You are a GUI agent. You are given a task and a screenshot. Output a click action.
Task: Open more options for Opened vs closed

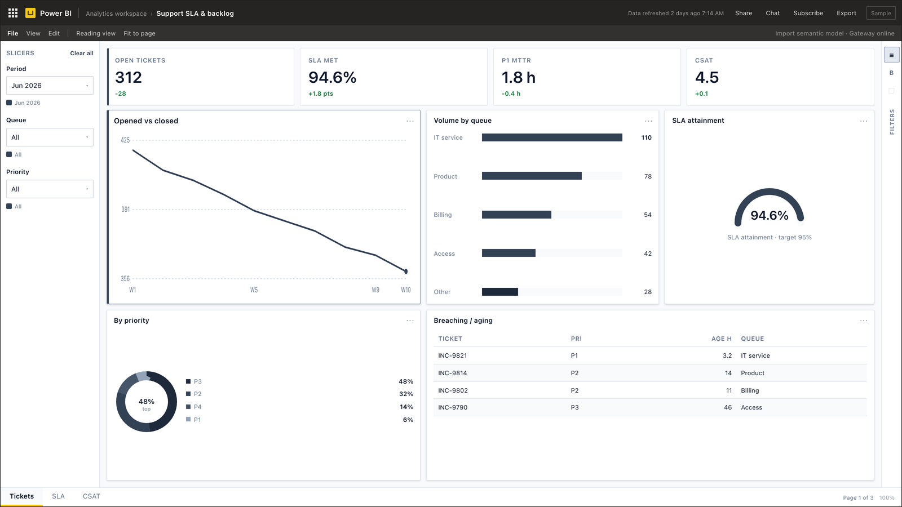tap(410, 121)
